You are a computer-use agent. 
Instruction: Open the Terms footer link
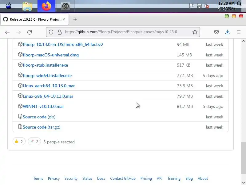38,179
